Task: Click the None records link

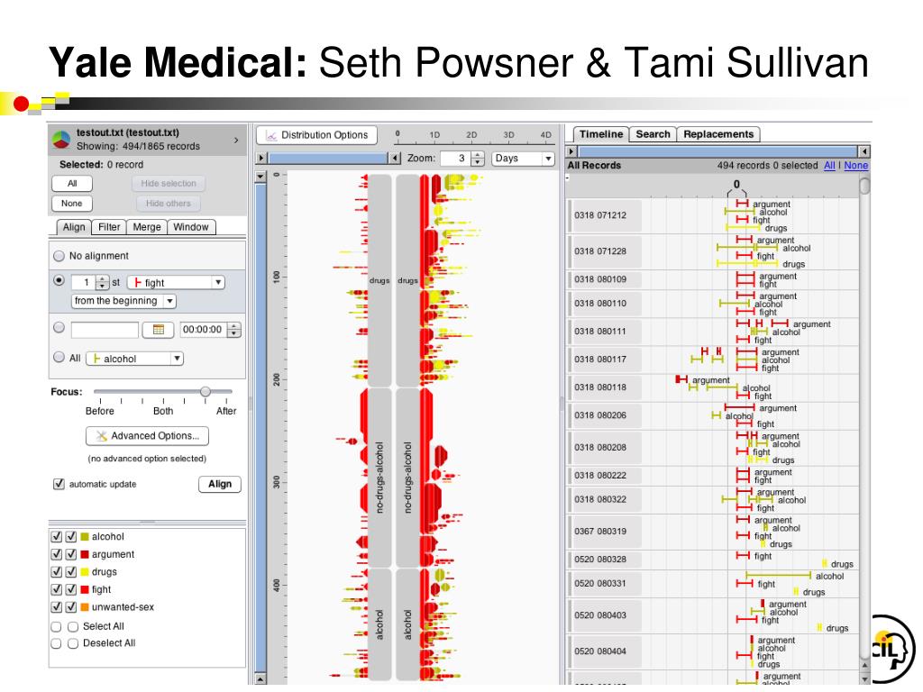Action: (856, 166)
